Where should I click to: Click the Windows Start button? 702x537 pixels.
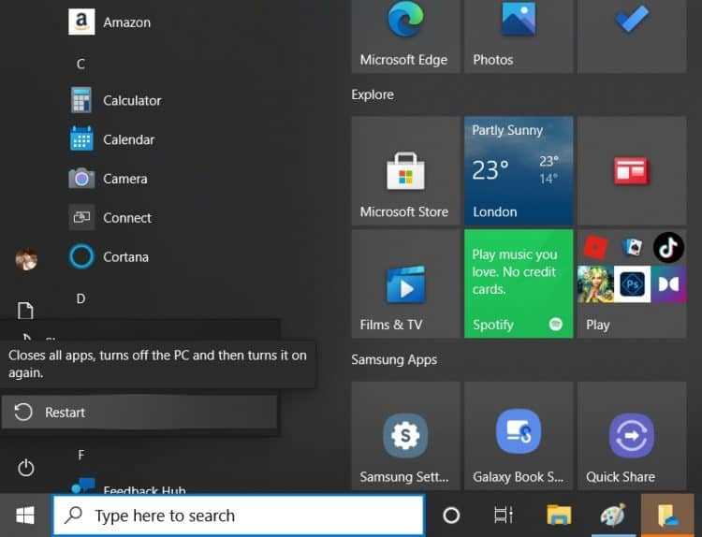25,515
